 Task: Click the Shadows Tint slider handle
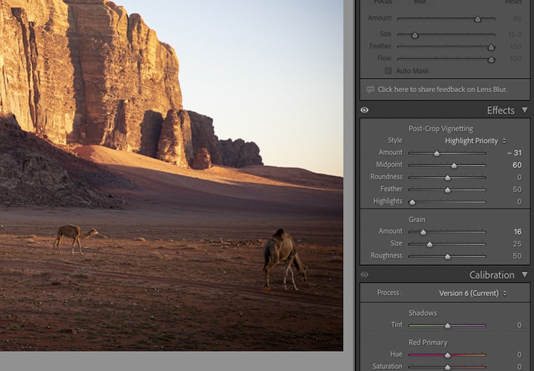(447, 325)
